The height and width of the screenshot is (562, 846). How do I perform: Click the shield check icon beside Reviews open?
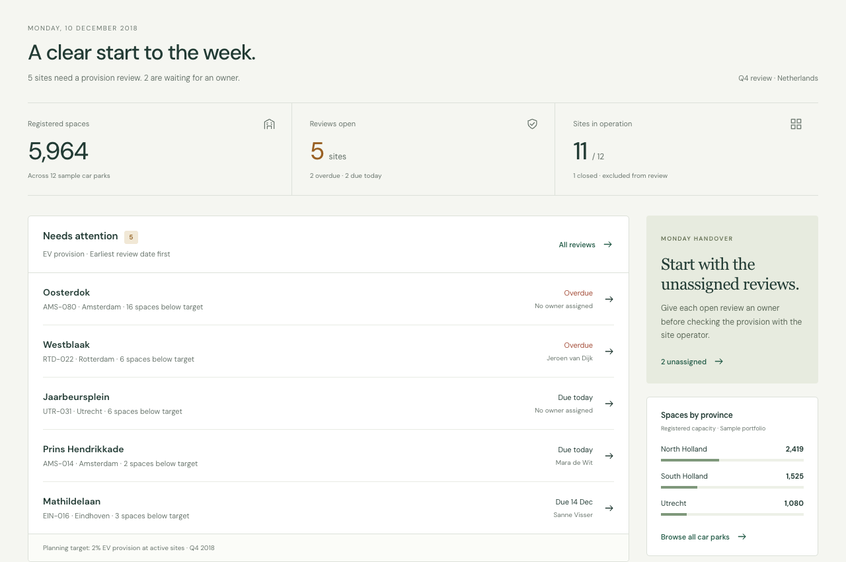[x=532, y=124]
